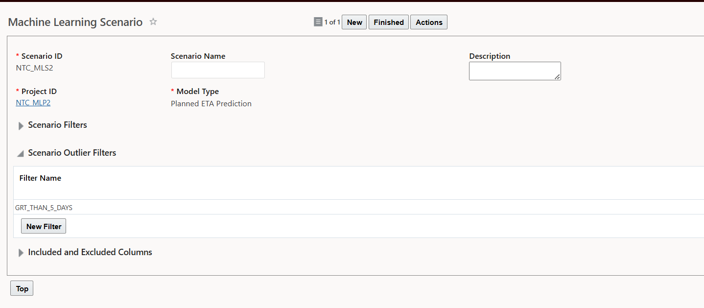Click the Filter Name column header
The image size is (704, 308).
[x=40, y=178]
